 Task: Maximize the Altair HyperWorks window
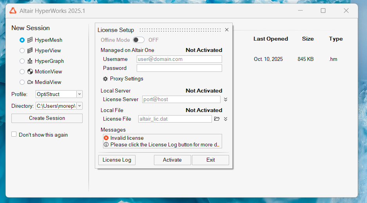click(x=323, y=11)
